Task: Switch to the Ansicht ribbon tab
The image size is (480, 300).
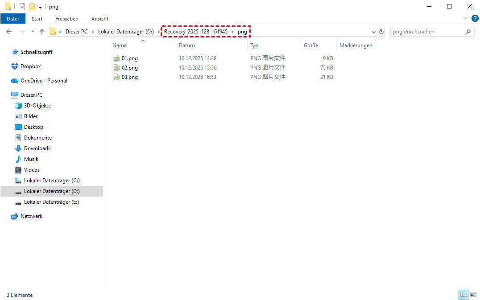Action: (x=100, y=19)
